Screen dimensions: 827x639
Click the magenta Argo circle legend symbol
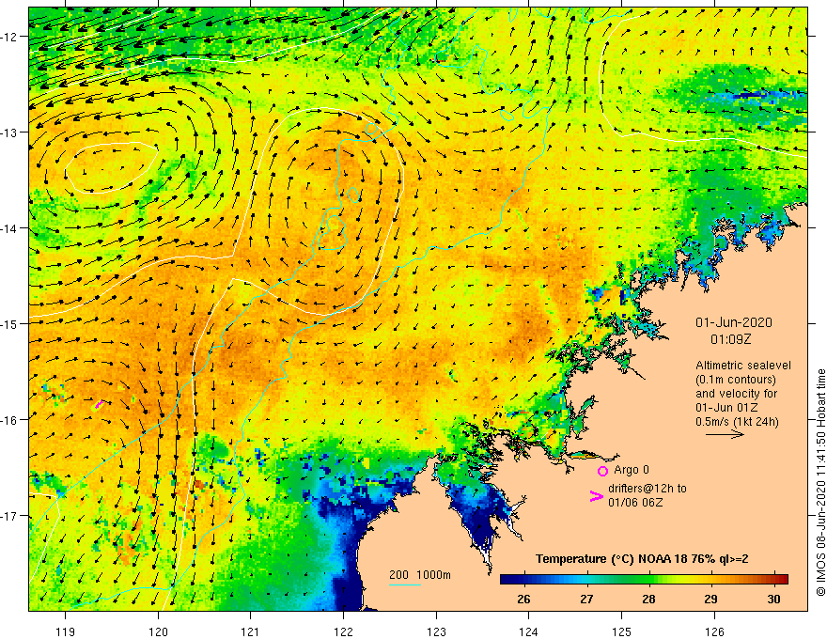click(602, 471)
